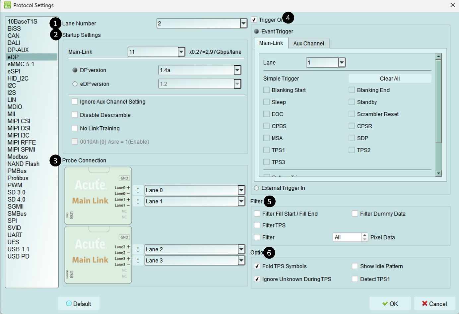
Task: Check the Scrambler Reset trigger
Action: [352, 114]
